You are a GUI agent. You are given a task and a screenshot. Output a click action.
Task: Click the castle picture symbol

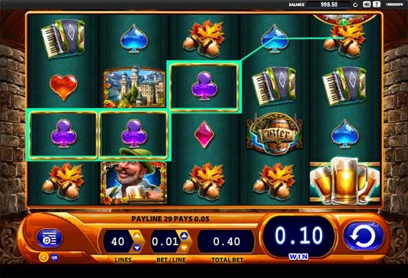pyautogui.click(x=134, y=87)
